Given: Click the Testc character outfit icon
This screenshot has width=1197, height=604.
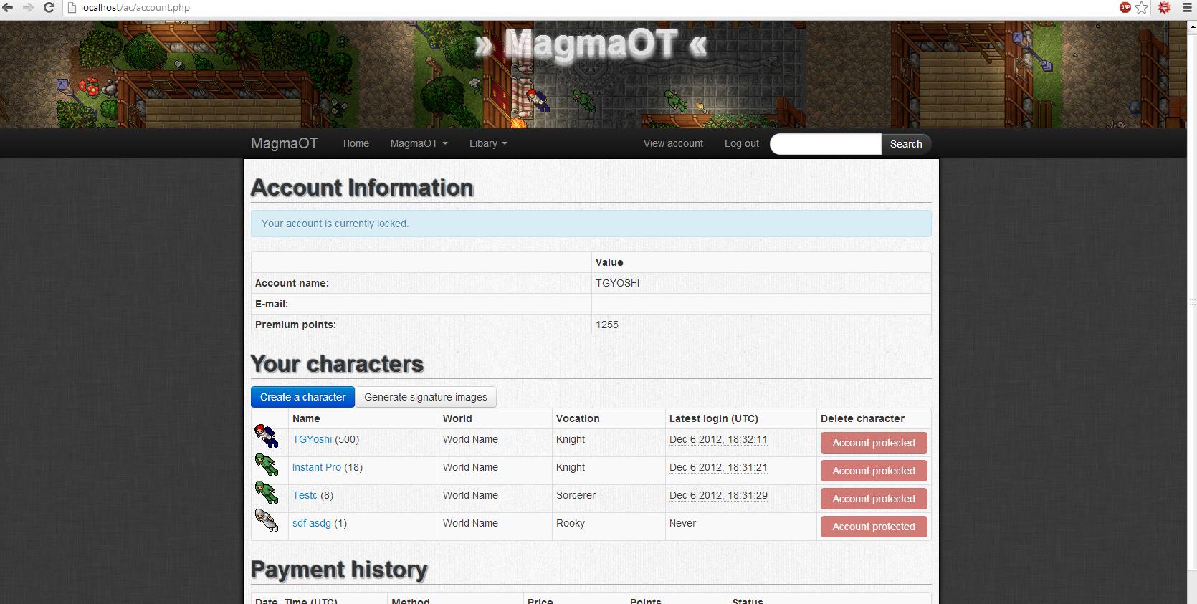Looking at the screenshot, I should [x=267, y=492].
